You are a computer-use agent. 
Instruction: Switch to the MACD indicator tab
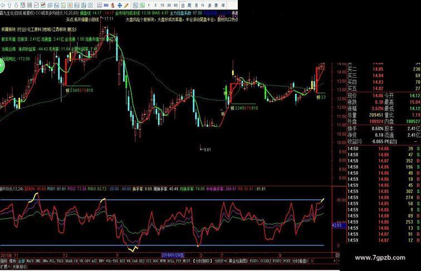coord(30,261)
